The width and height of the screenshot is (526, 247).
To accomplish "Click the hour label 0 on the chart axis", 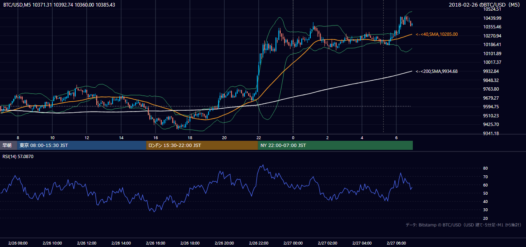I will coord(293,137).
